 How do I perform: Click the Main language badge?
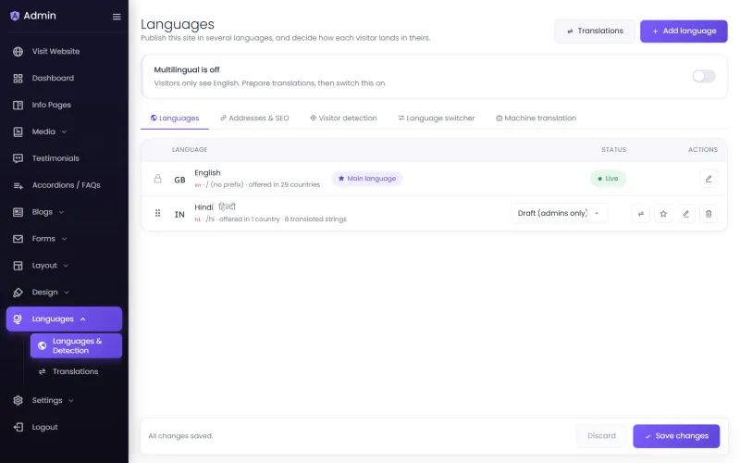pyautogui.click(x=367, y=179)
